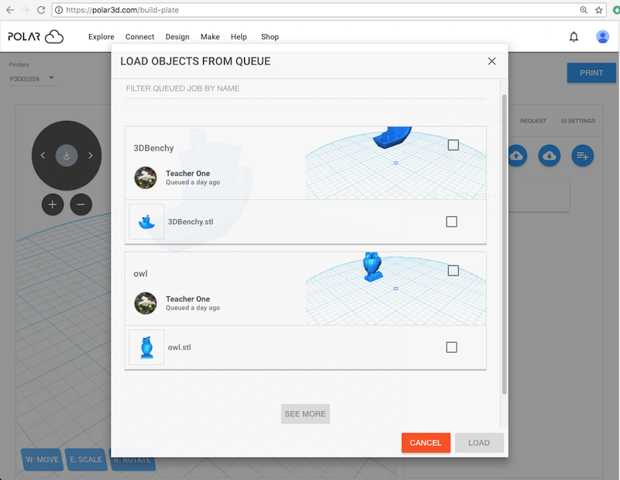Image resolution: width=620 pixels, height=480 pixels.
Task: Select the 3DBenchy job checkbox
Action: pyautogui.click(x=453, y=145)
